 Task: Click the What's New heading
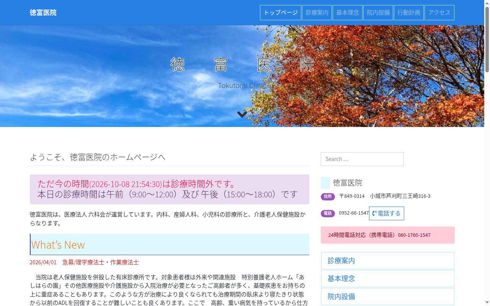170,244
